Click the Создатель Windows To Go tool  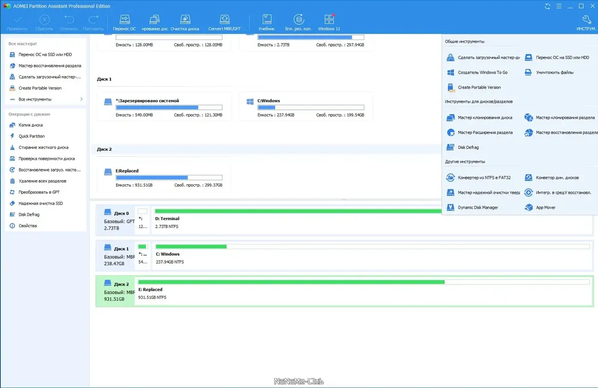(x=477, y=72)
